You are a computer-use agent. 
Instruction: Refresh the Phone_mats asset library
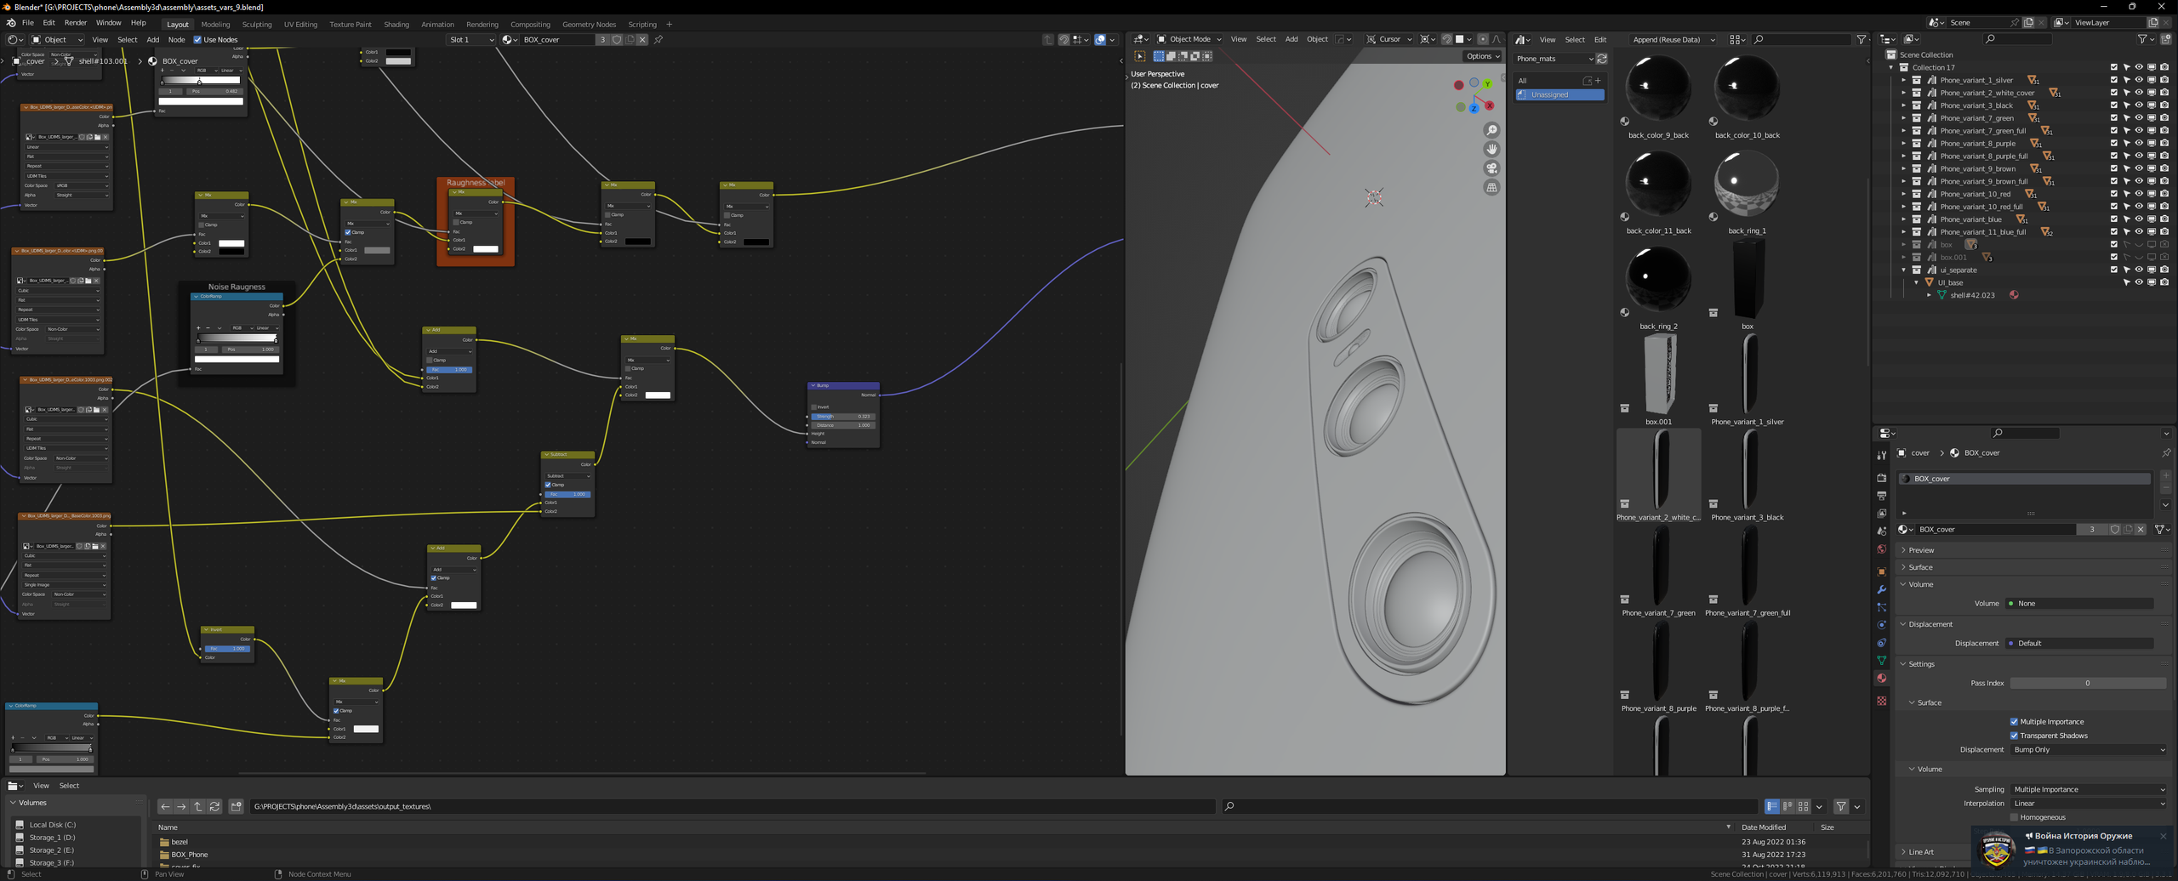click(1602, 59)
